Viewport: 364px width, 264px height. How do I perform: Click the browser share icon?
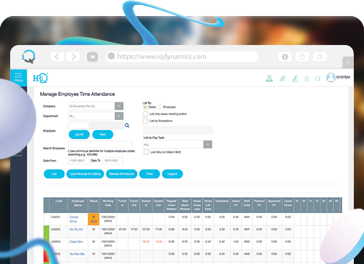click(302, 57)
